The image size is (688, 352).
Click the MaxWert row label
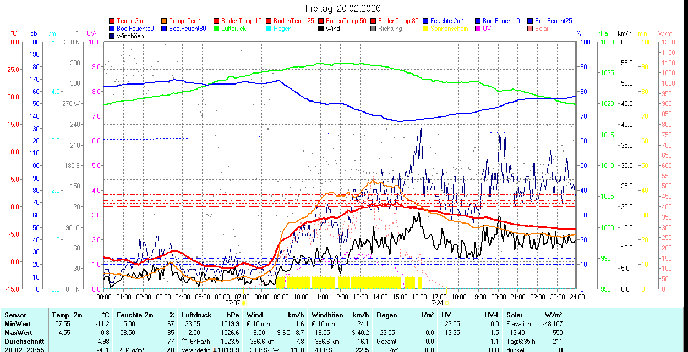pos(17,333)
